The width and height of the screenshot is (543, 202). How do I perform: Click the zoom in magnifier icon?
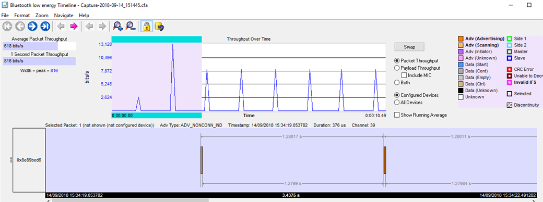[x=118, y=26]
